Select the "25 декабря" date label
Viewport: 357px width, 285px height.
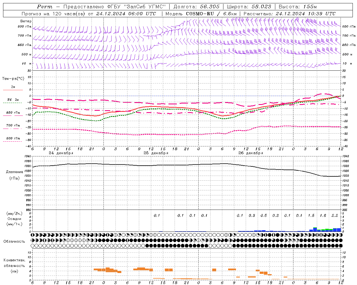point(156,153)
